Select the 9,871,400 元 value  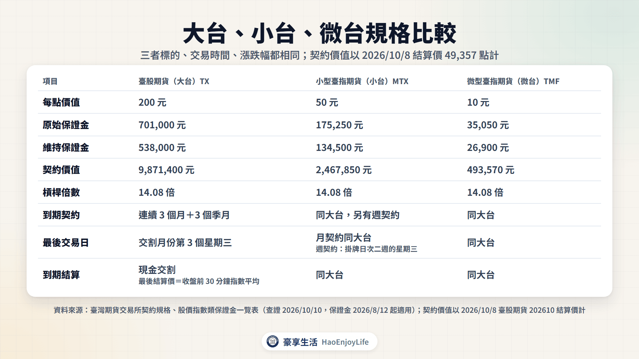166,170
